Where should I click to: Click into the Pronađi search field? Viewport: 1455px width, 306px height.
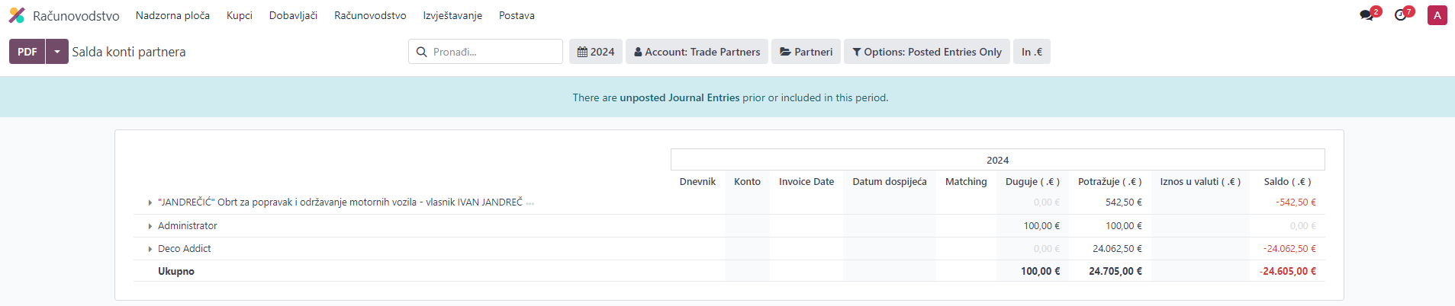pos(493,52)
